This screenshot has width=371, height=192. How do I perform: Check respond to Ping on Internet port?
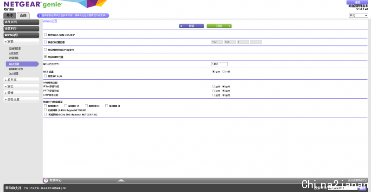point(45,50)
